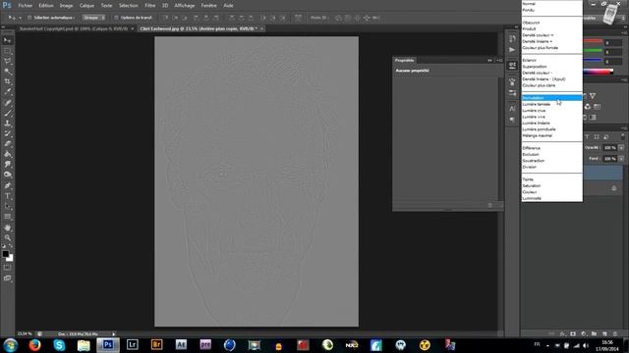
Task: Select the Eraser tool
Action: click(7, 144)
